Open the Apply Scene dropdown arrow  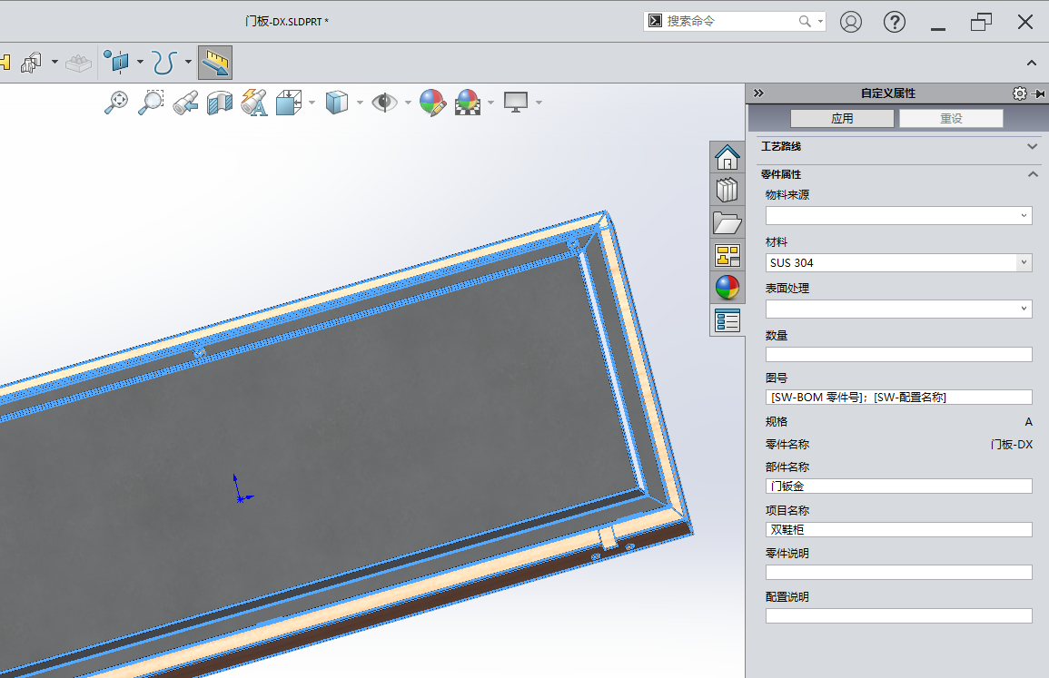(x=491, y=103)
